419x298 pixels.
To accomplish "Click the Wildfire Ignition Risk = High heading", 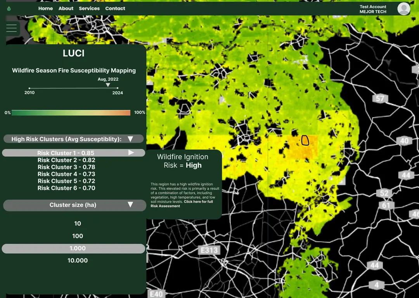I will point(182,161).
